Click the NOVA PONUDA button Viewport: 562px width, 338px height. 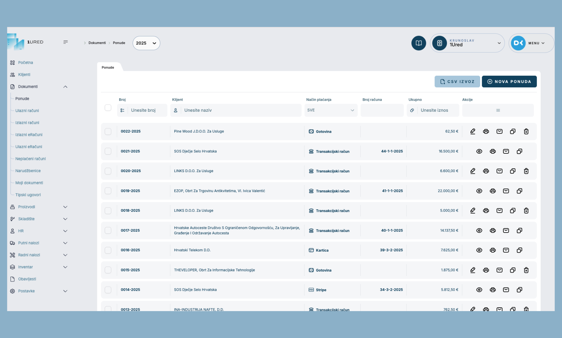point(509,82)
